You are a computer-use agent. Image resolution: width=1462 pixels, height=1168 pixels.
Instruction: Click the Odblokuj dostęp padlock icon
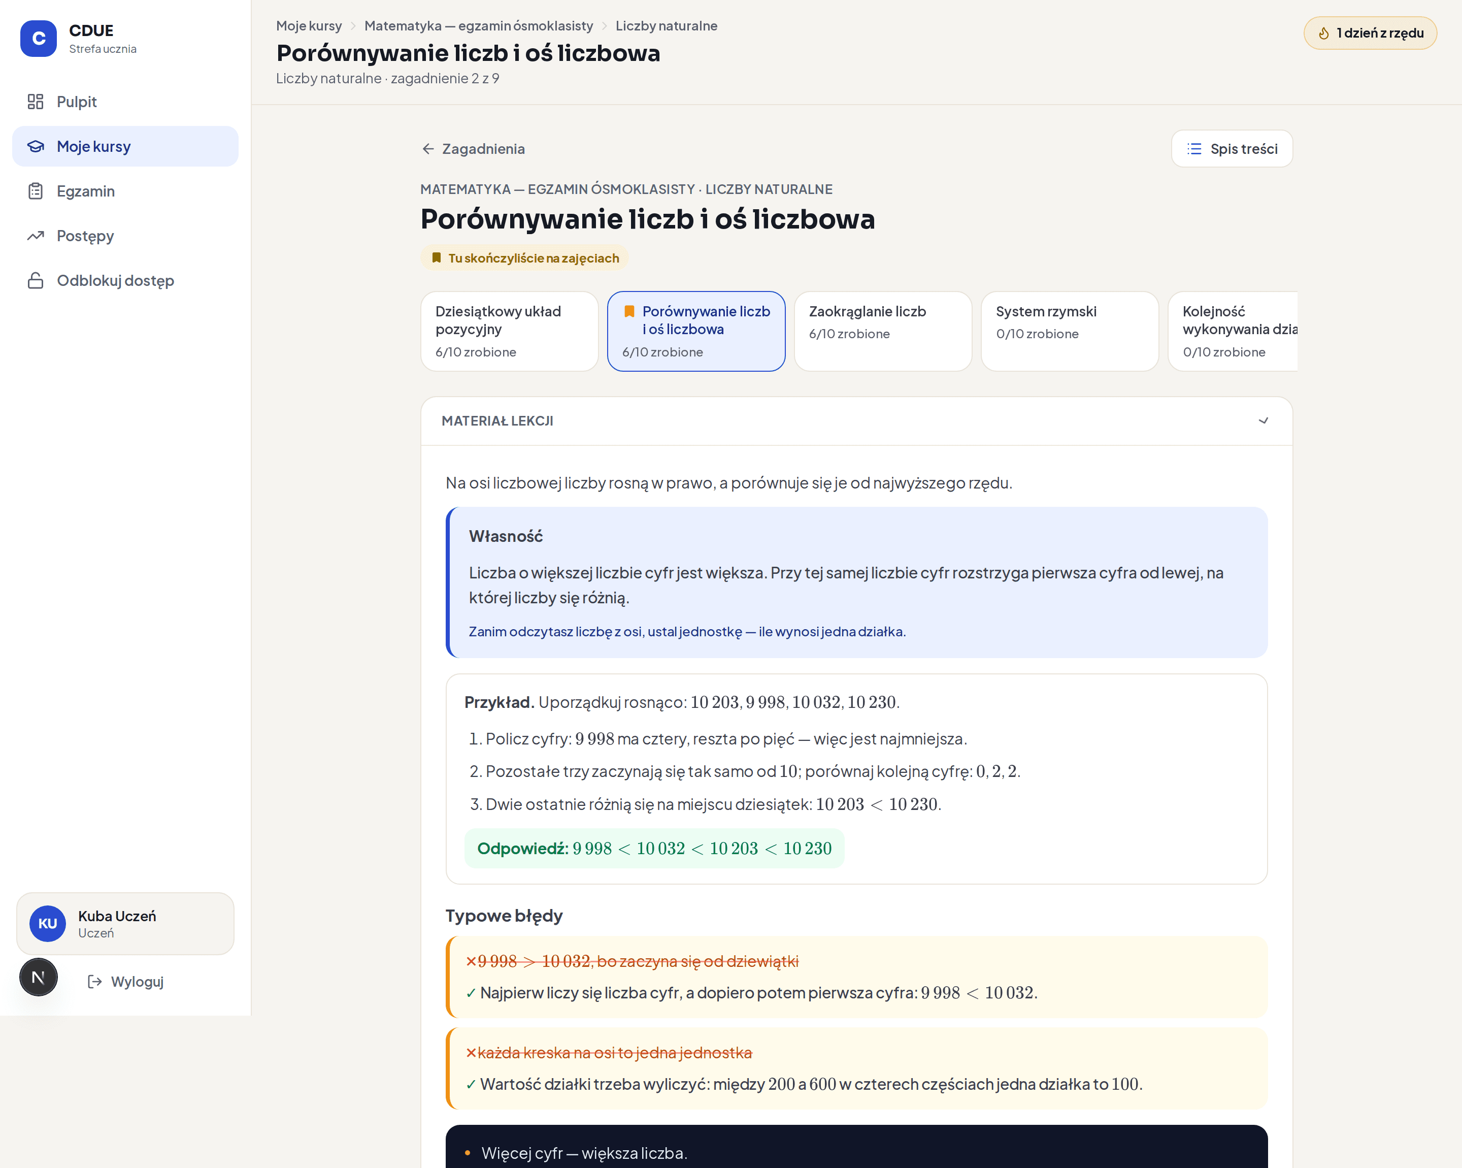(x=35, y=281)
